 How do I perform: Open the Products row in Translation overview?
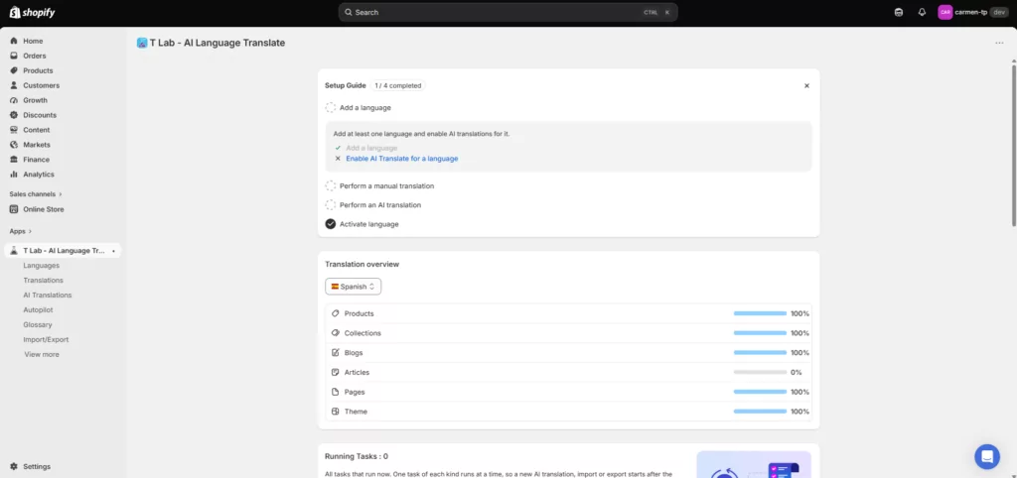click(x=569, y=313)
